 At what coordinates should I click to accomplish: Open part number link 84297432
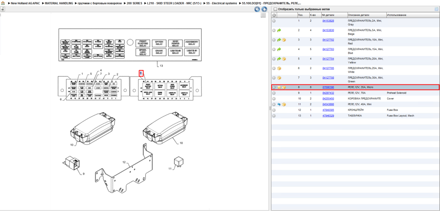coord(328,93)
